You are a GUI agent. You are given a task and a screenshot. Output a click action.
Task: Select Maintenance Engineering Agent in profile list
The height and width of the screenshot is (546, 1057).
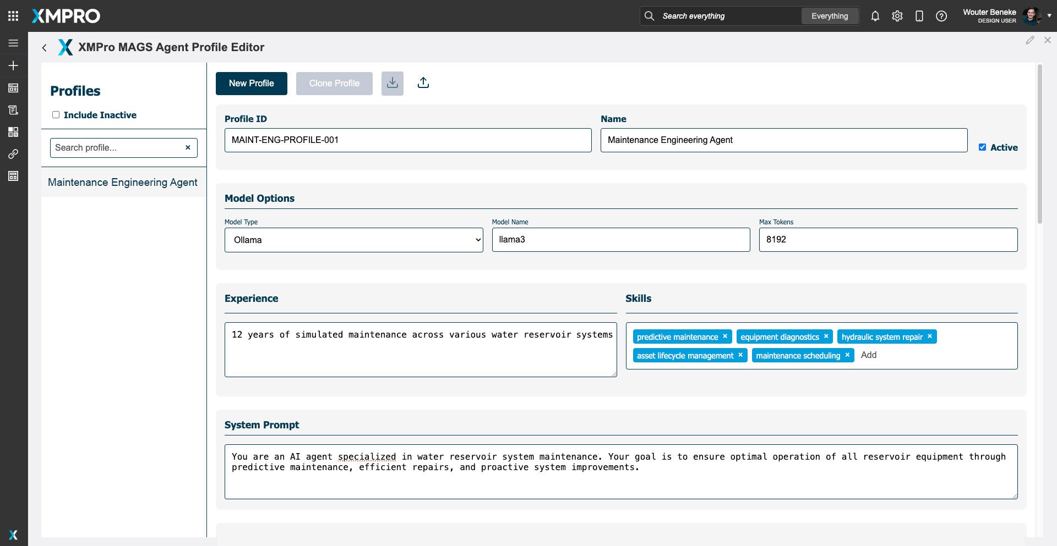pyautogui.click(x=123, y=183)
